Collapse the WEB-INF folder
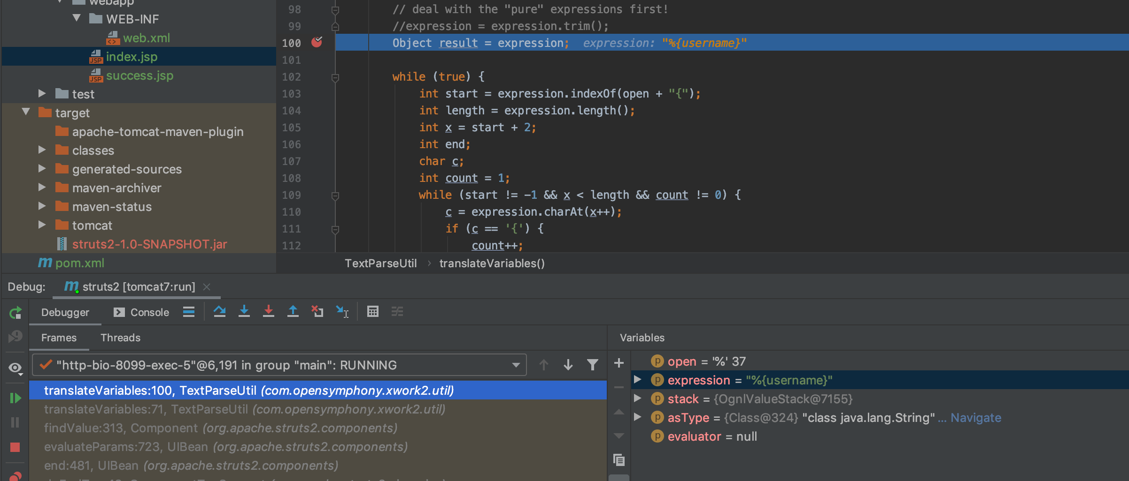The width and height of the screenshot is (1129, 481). click(x=77, y=18)
